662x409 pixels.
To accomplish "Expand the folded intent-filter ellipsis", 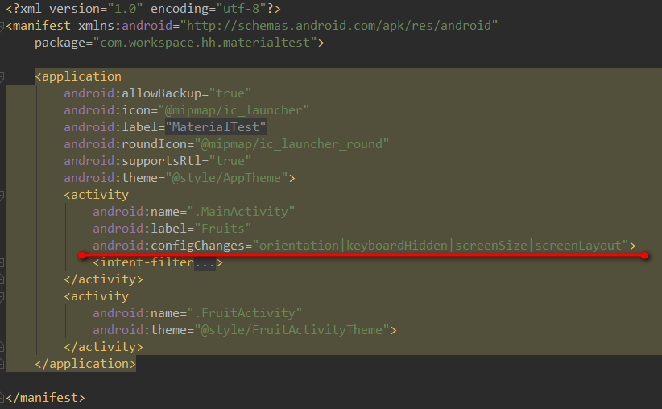I will (x=205, y=262).
